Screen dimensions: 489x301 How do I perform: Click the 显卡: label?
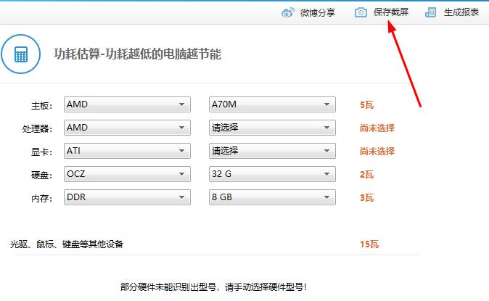[x=41, y=152]
